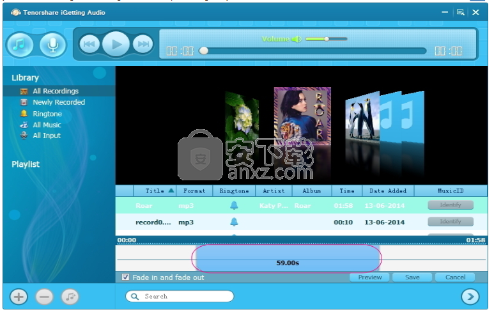Identify the record0 track
This screenshot has height=312, width=494.
click(x=451, y=222)
